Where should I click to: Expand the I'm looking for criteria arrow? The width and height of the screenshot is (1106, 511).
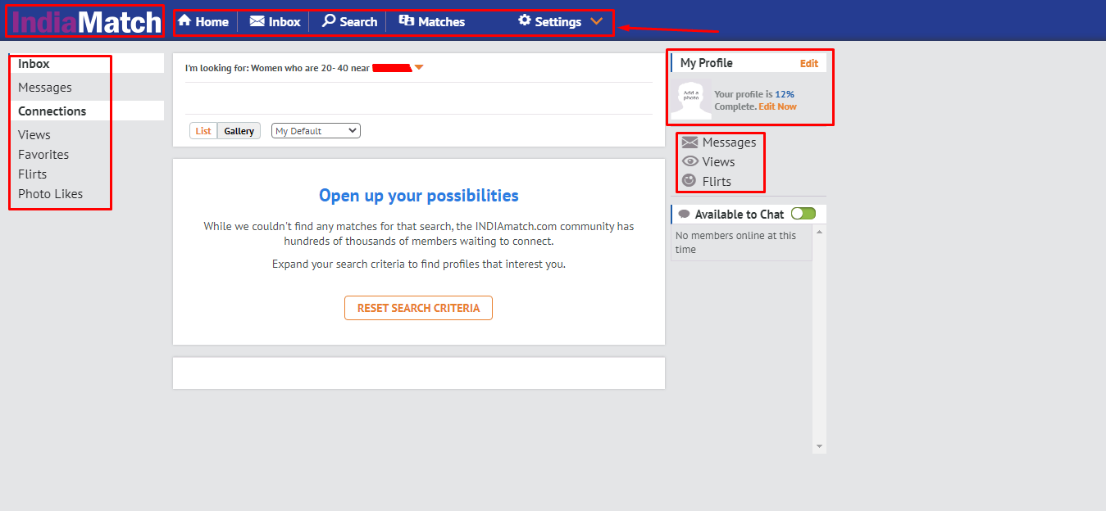(419, 68)
